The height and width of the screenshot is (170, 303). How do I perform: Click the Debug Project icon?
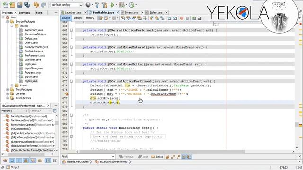tap(122, 5)
